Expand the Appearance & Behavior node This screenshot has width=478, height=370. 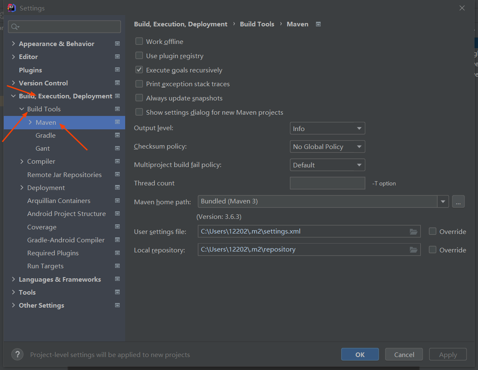[x=13, y=44]
